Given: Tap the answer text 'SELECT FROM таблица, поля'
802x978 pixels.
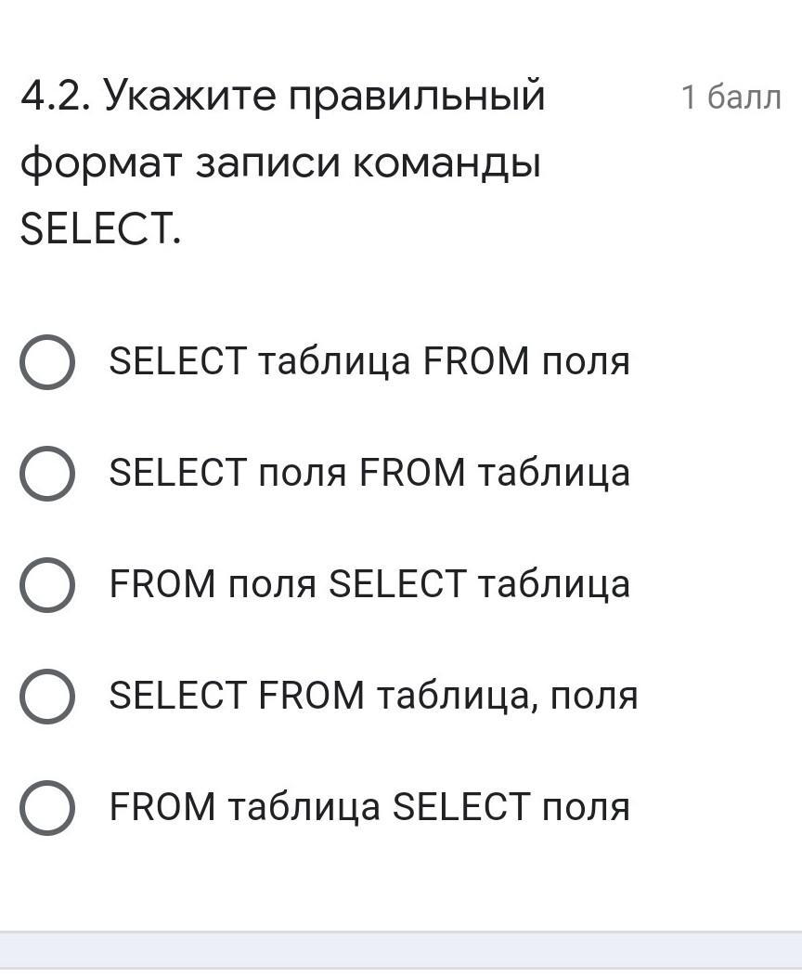Looking at the screenshot, I should tap(373, 696).
